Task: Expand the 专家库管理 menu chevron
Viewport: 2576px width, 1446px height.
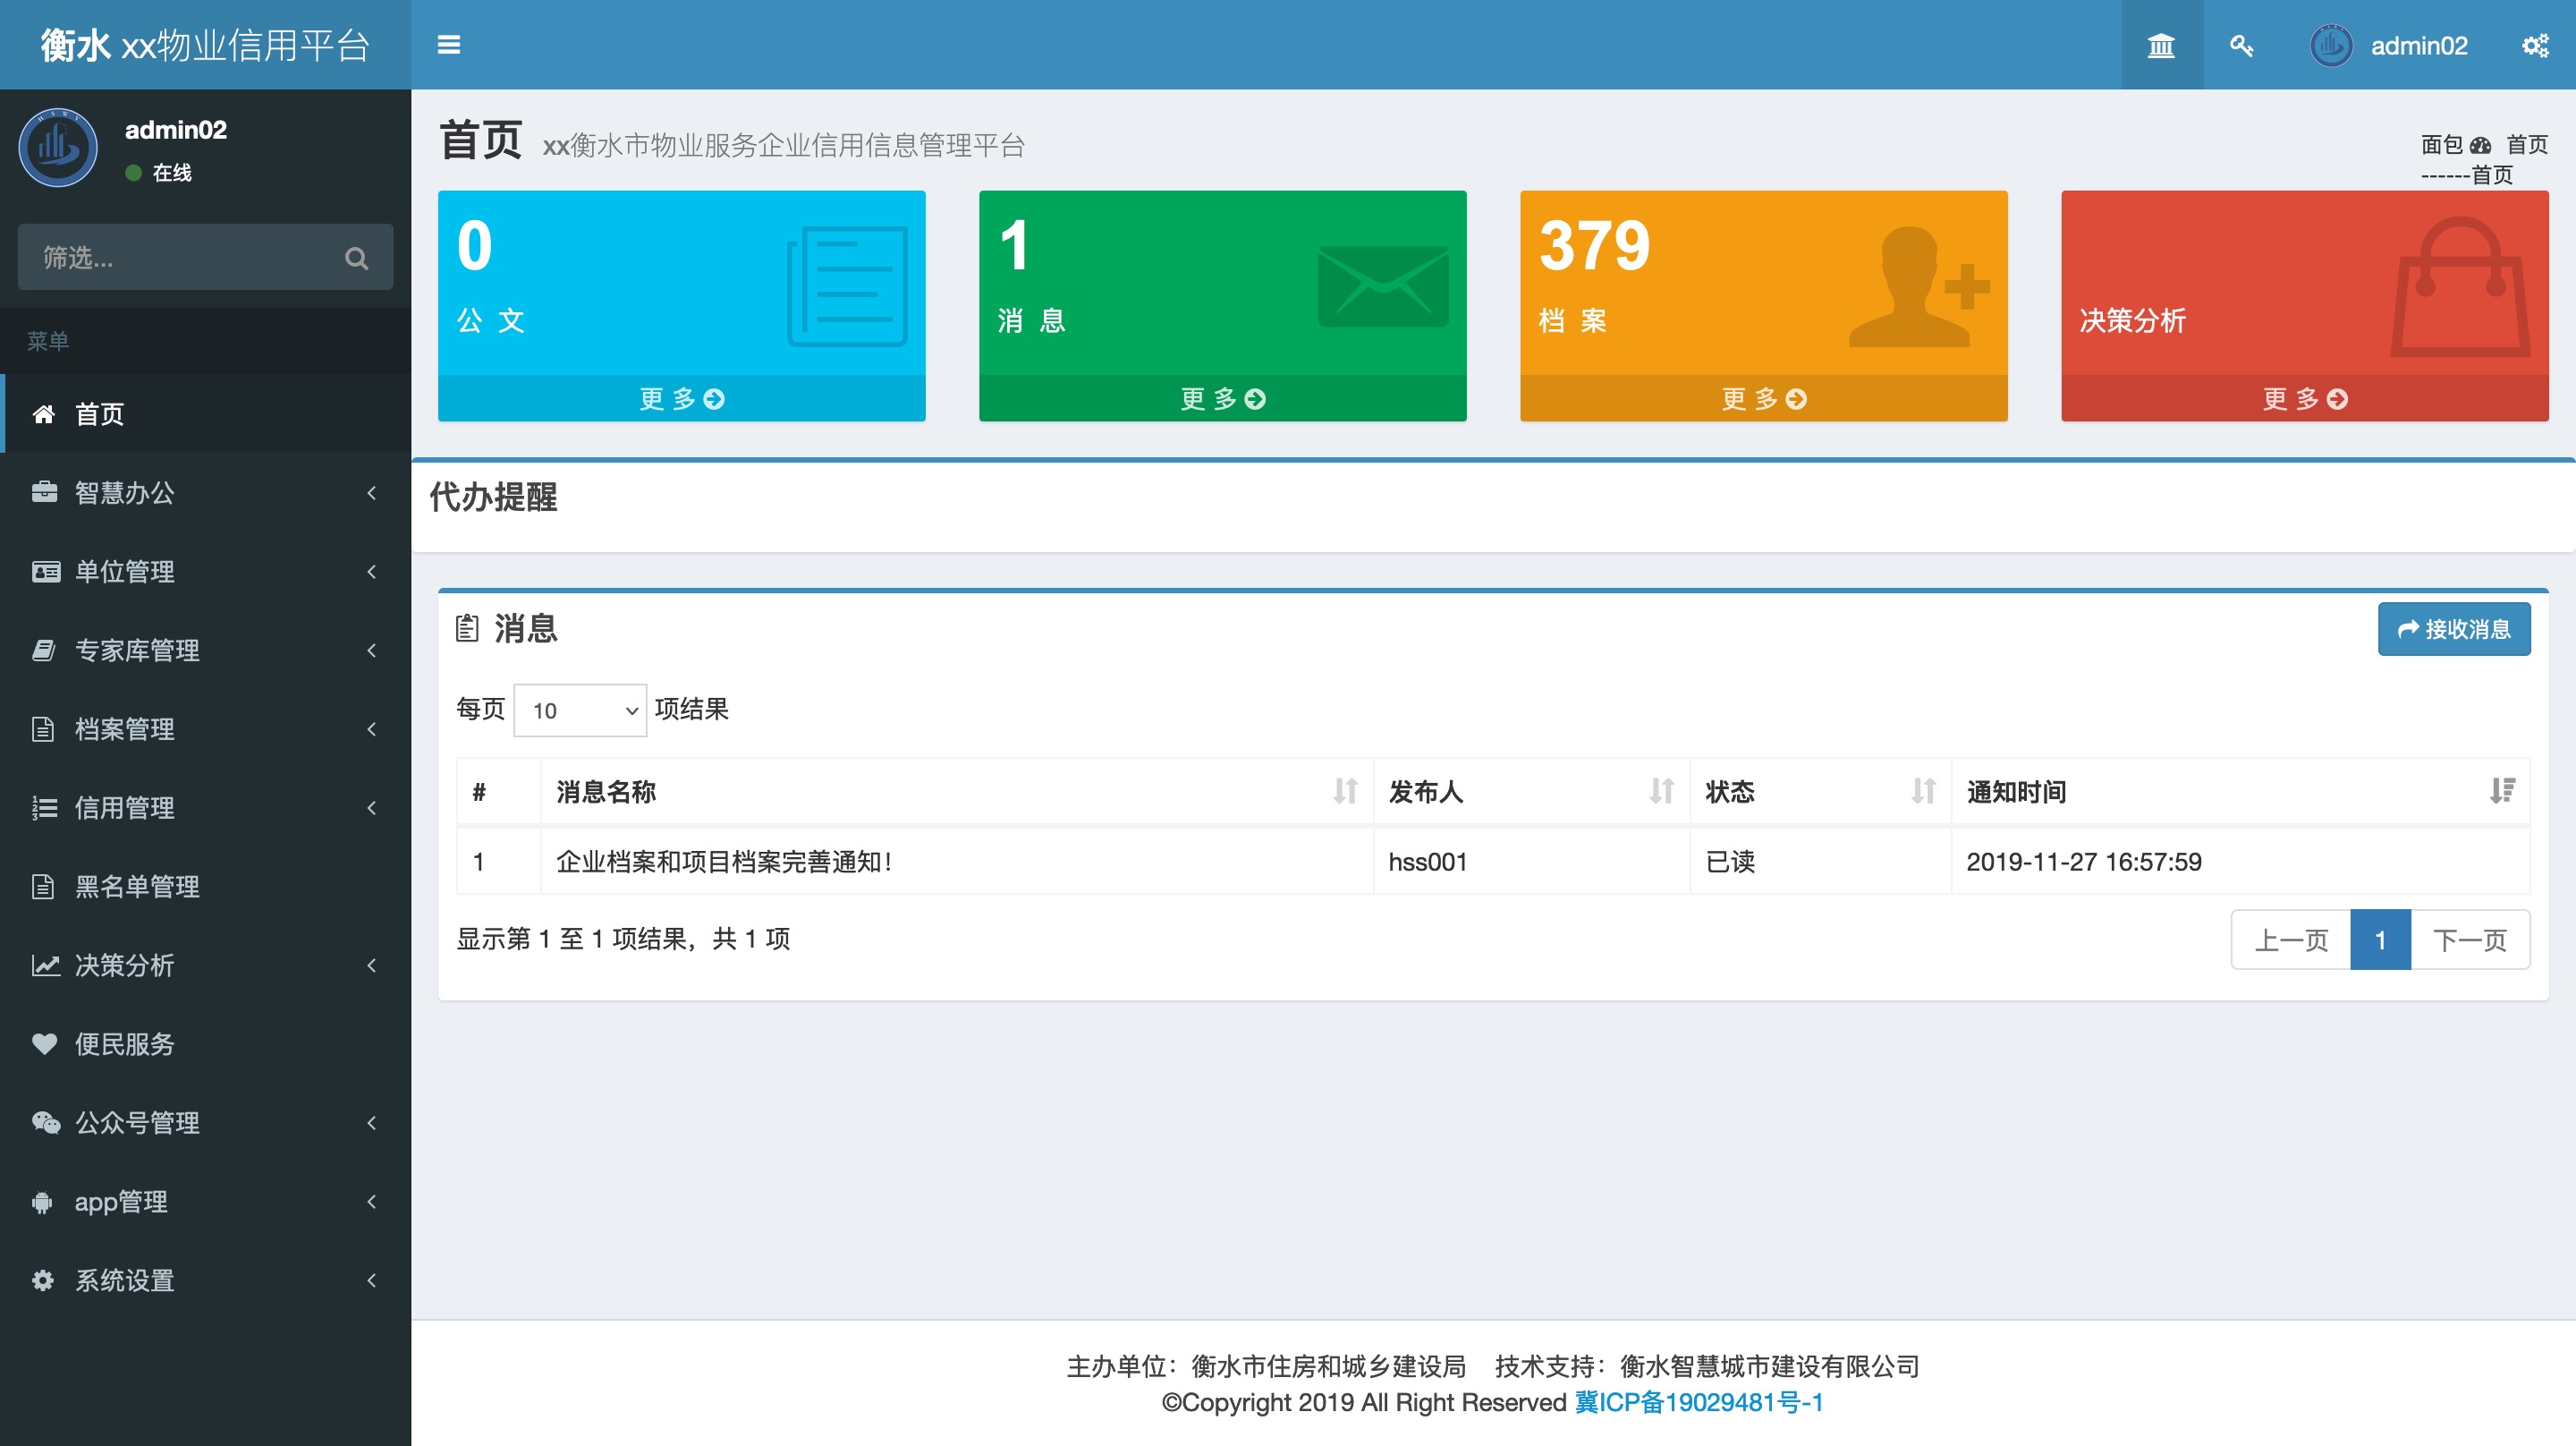Action: (372, 651)
